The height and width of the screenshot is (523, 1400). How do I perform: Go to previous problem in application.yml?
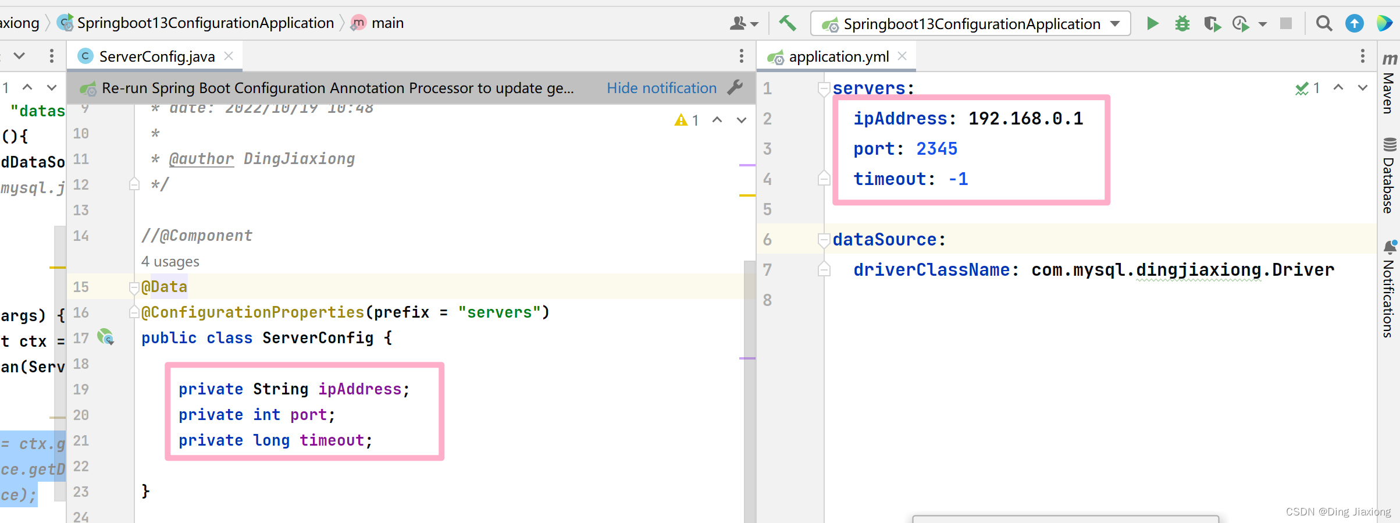(x=1338, y=87)
